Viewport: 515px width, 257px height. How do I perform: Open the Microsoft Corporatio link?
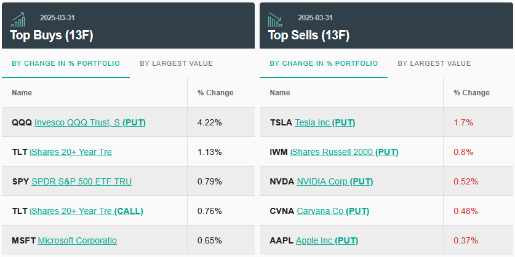point(77,240)
